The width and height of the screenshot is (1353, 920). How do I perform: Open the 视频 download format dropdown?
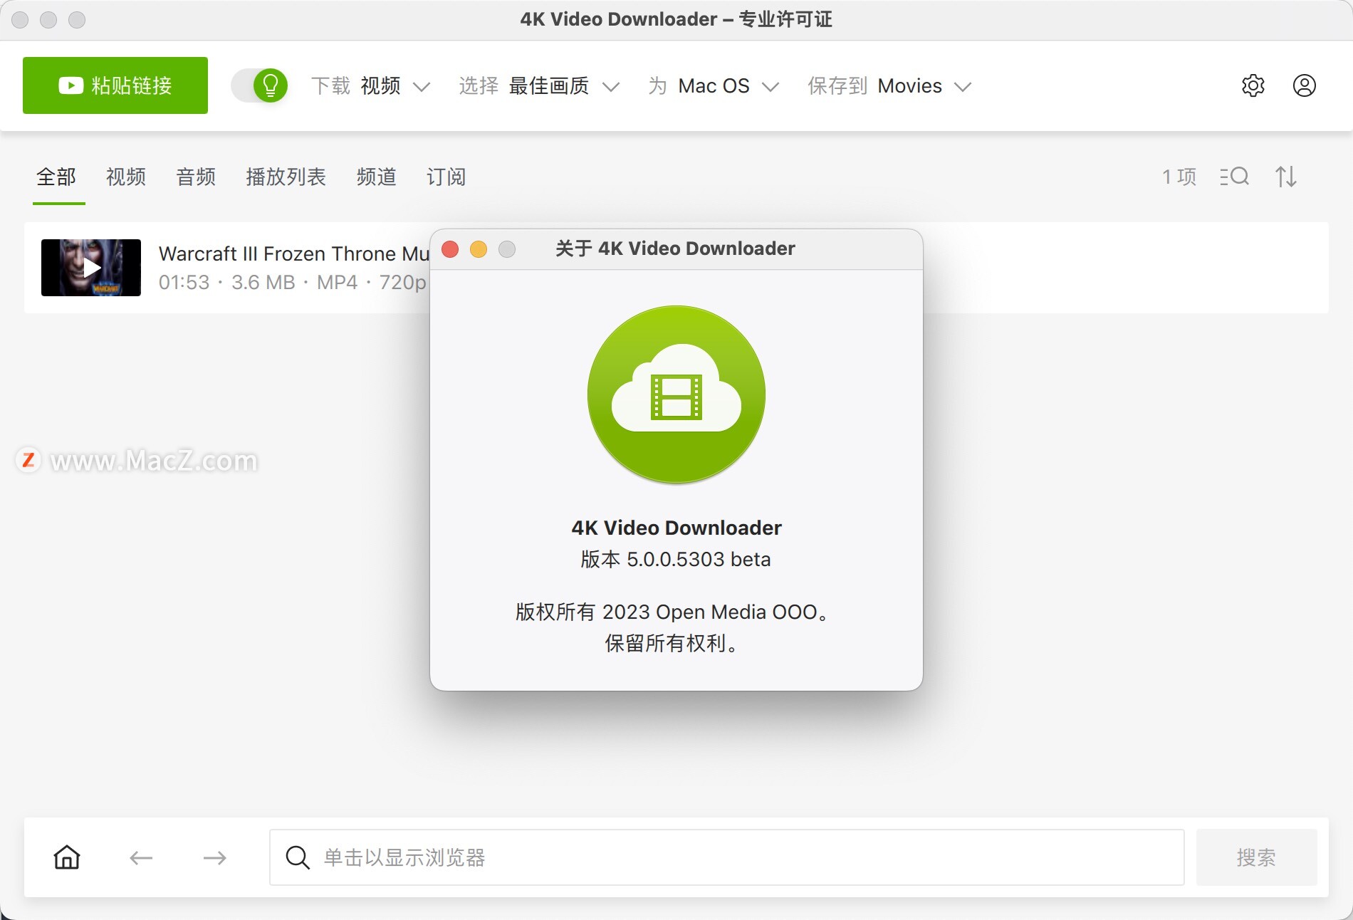coord(394,86)
